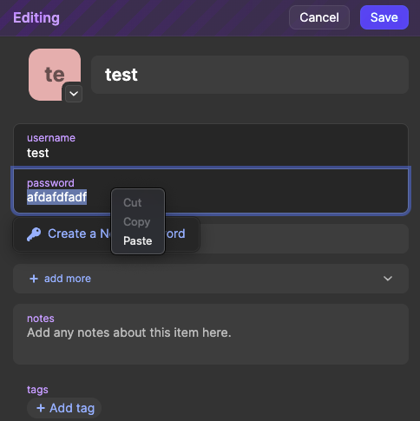
Task: Open the icon chooser chevron under avatar
Action: click(x=74, y=94)
